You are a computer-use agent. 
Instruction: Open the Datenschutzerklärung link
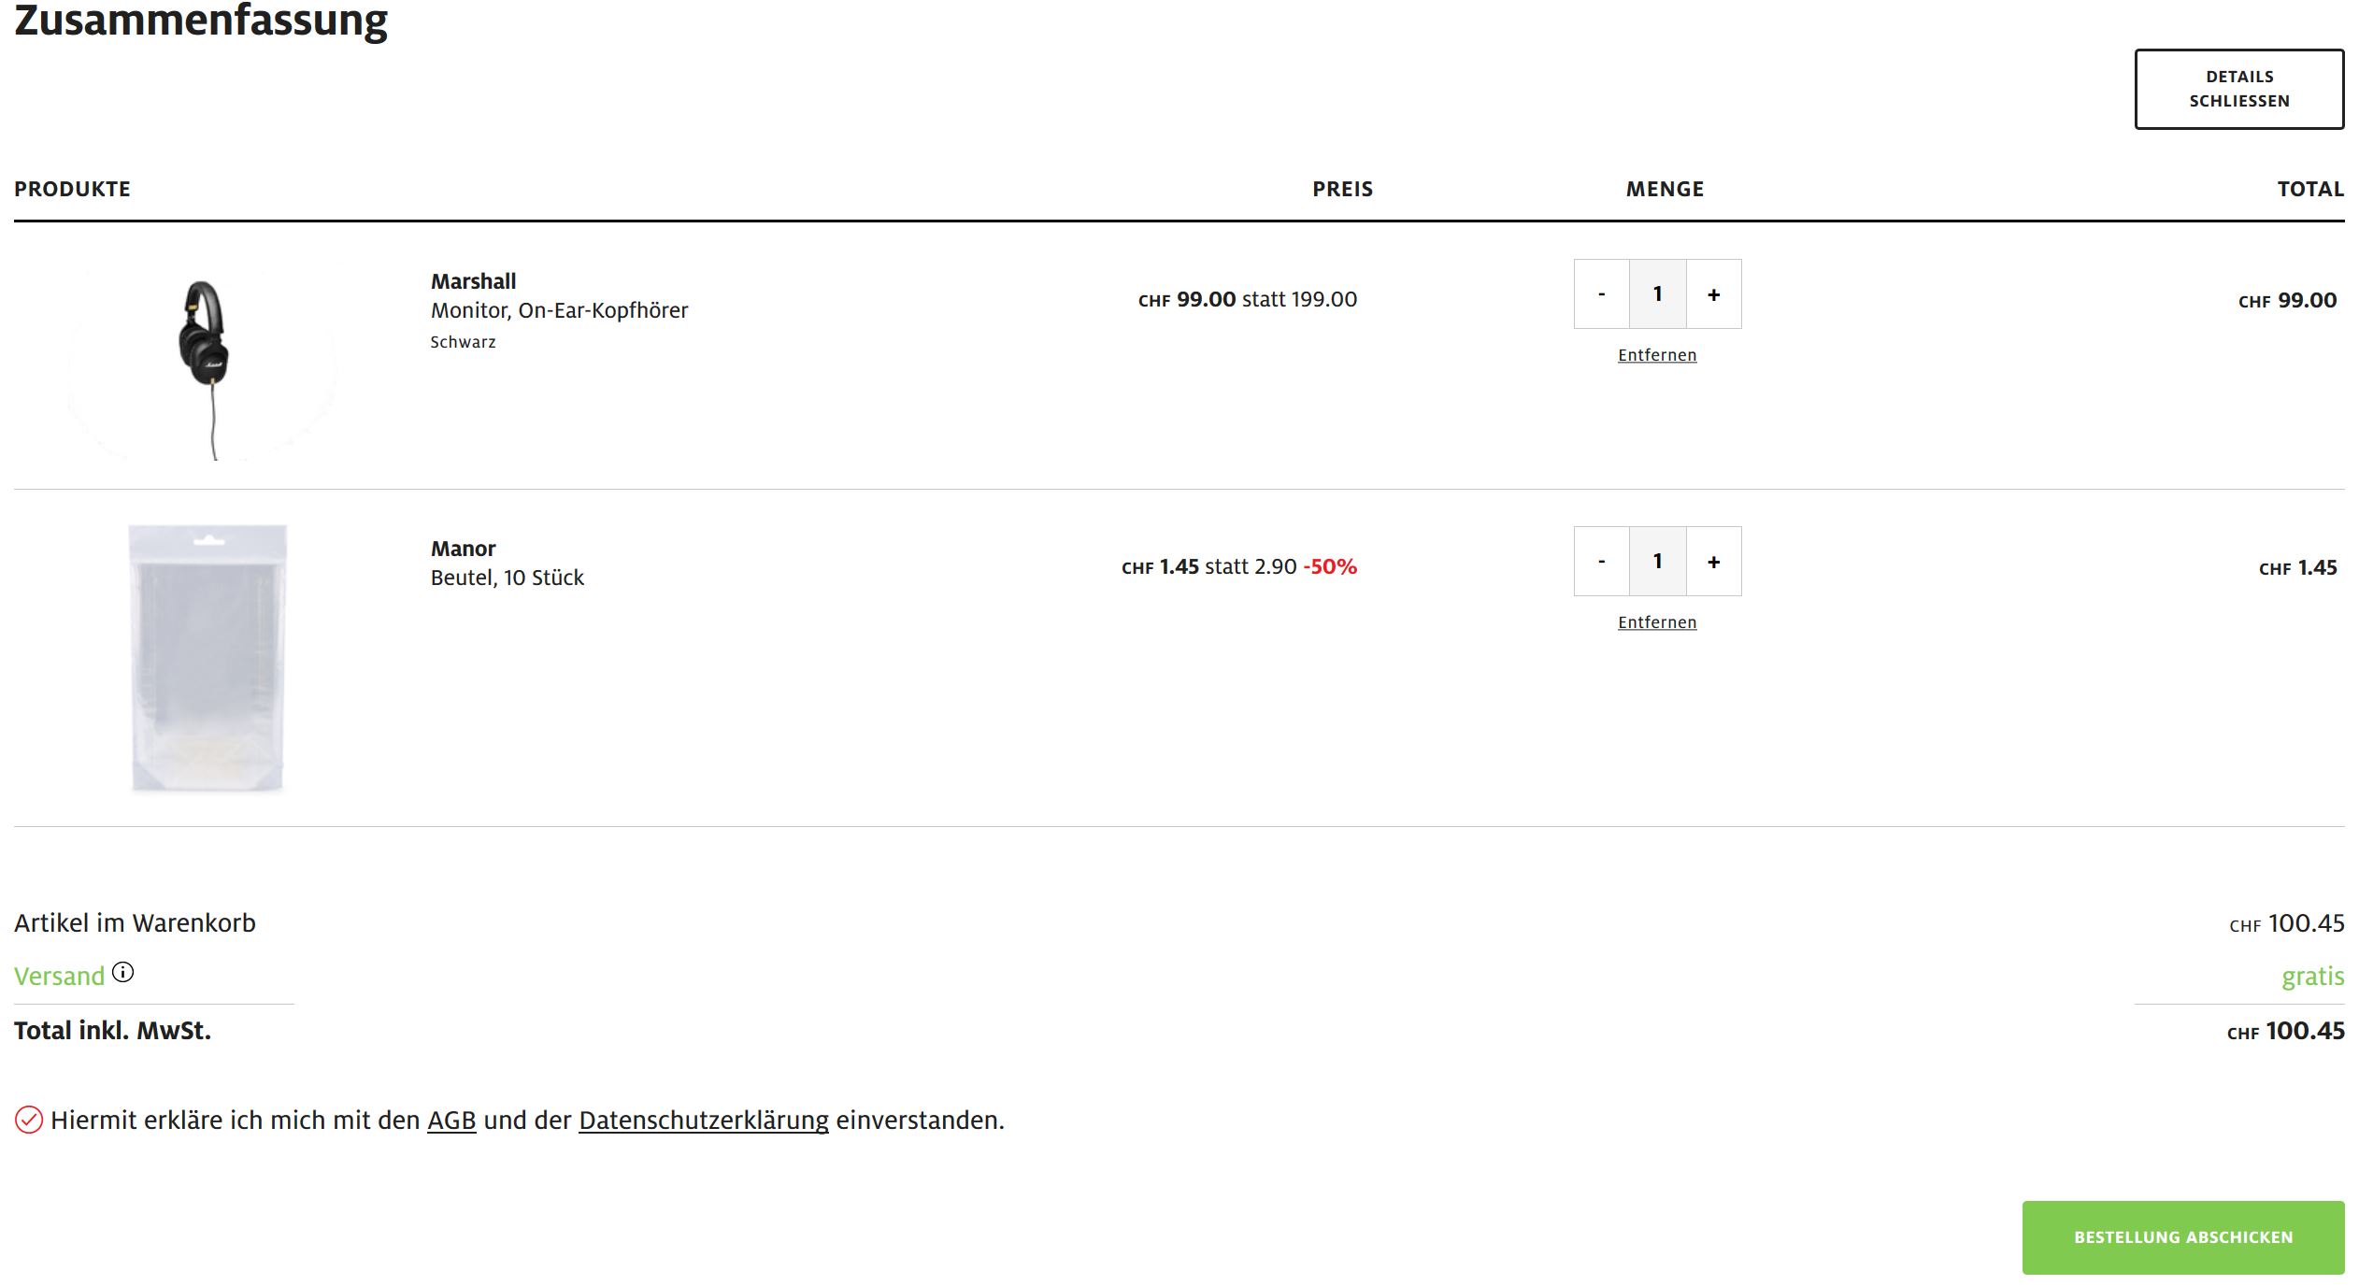click(703, 1121)
